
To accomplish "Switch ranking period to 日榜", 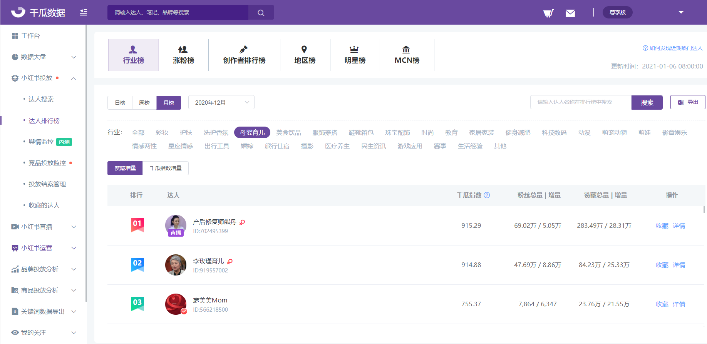I will coord(120,103).
